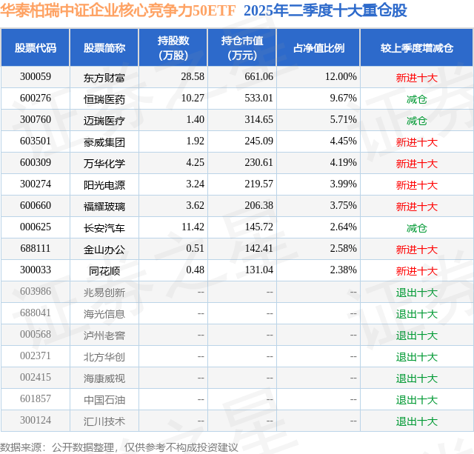Select stock name 同花顺
The width and height of the screenshot is (474, 454).
coord(104,271)
